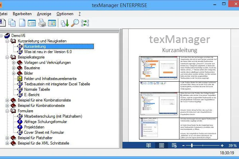Screen dimensions: 239x159
Task: Maximize the texManager ENTERPRISE window
Action: [x=224, y=4]
